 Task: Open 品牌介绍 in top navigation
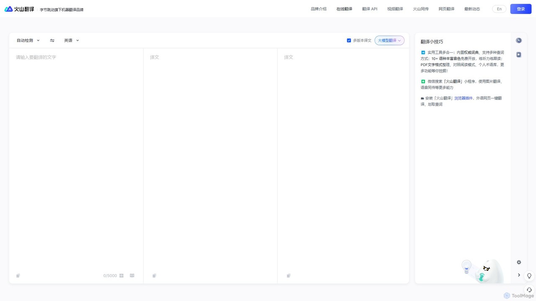318,9
